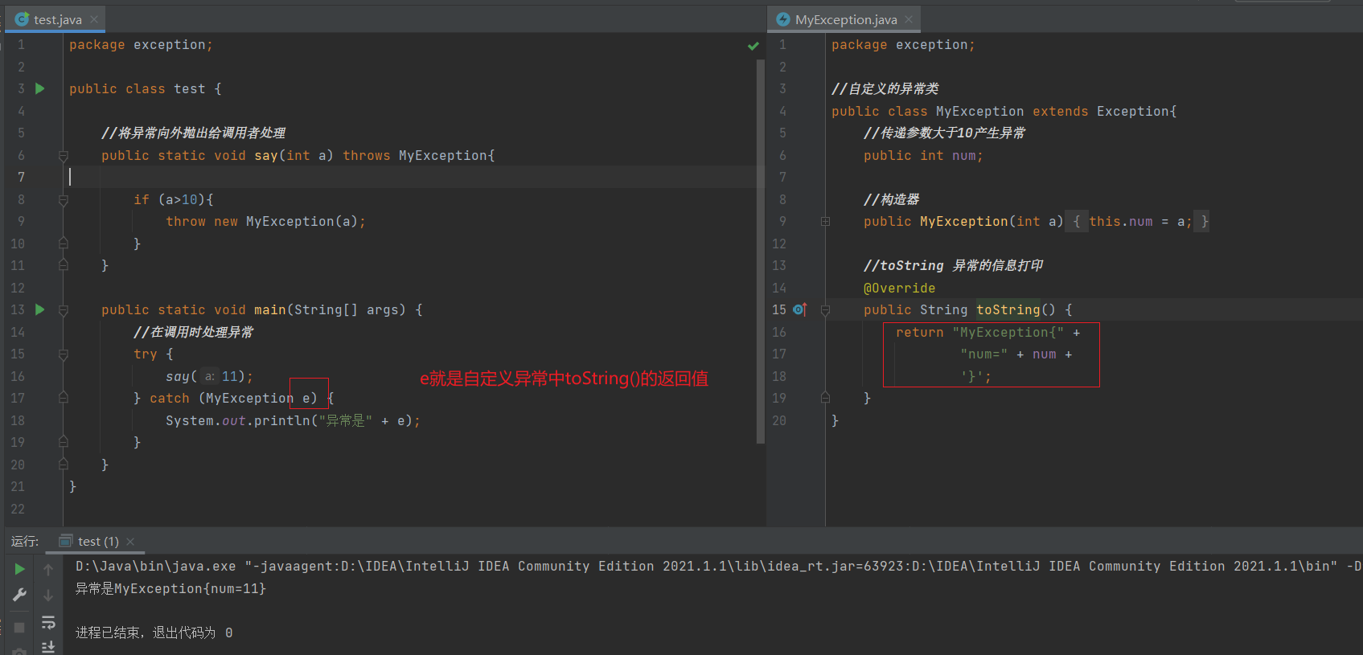Close the test.java editor tab
Viewport: 1363px width, 655px height.
[x=94, y=19]
